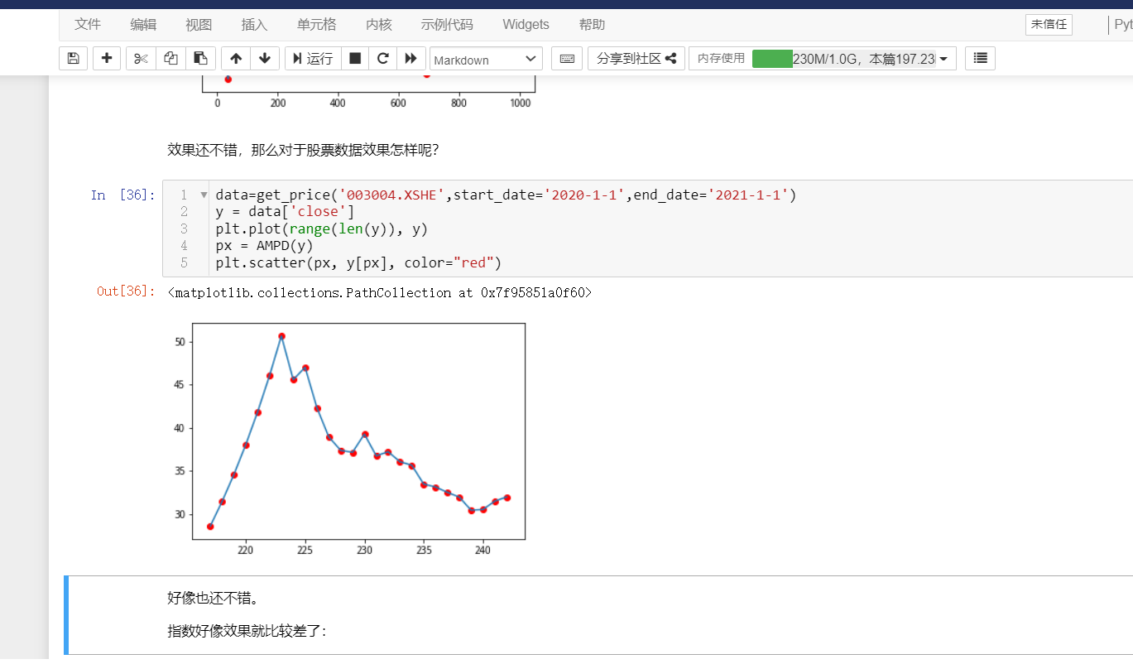Open the command palette keyboard icon
The image size is (1133, 664).
pyautogui.click(x=567, y=58)
